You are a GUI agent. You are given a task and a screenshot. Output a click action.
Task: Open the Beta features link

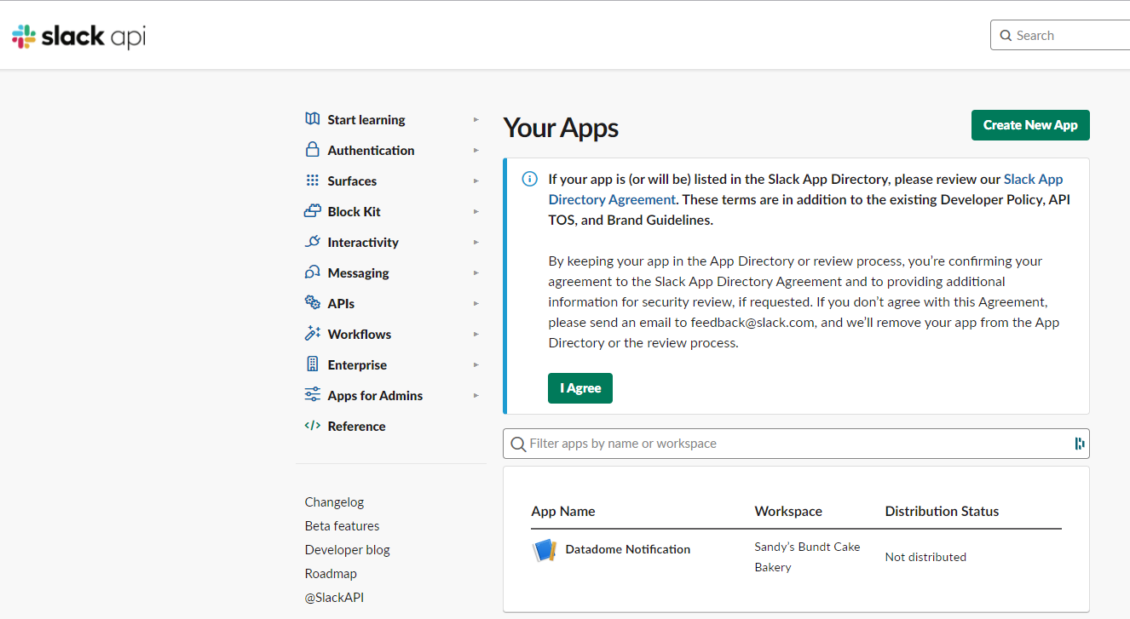point(342,526)
